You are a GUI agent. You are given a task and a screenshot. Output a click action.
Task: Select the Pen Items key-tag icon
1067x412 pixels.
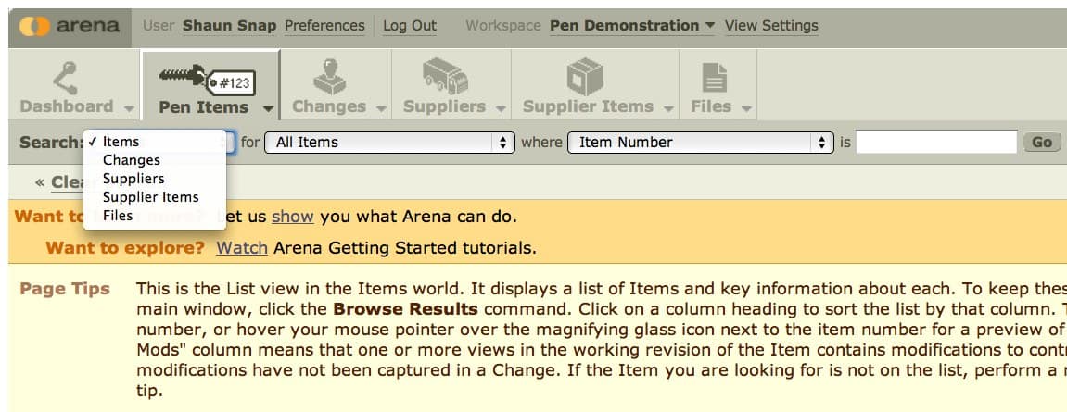click(207, 79)
